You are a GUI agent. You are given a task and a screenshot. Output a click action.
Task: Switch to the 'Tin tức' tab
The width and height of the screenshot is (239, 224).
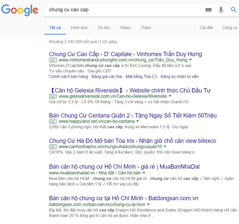tap(104, 28)
